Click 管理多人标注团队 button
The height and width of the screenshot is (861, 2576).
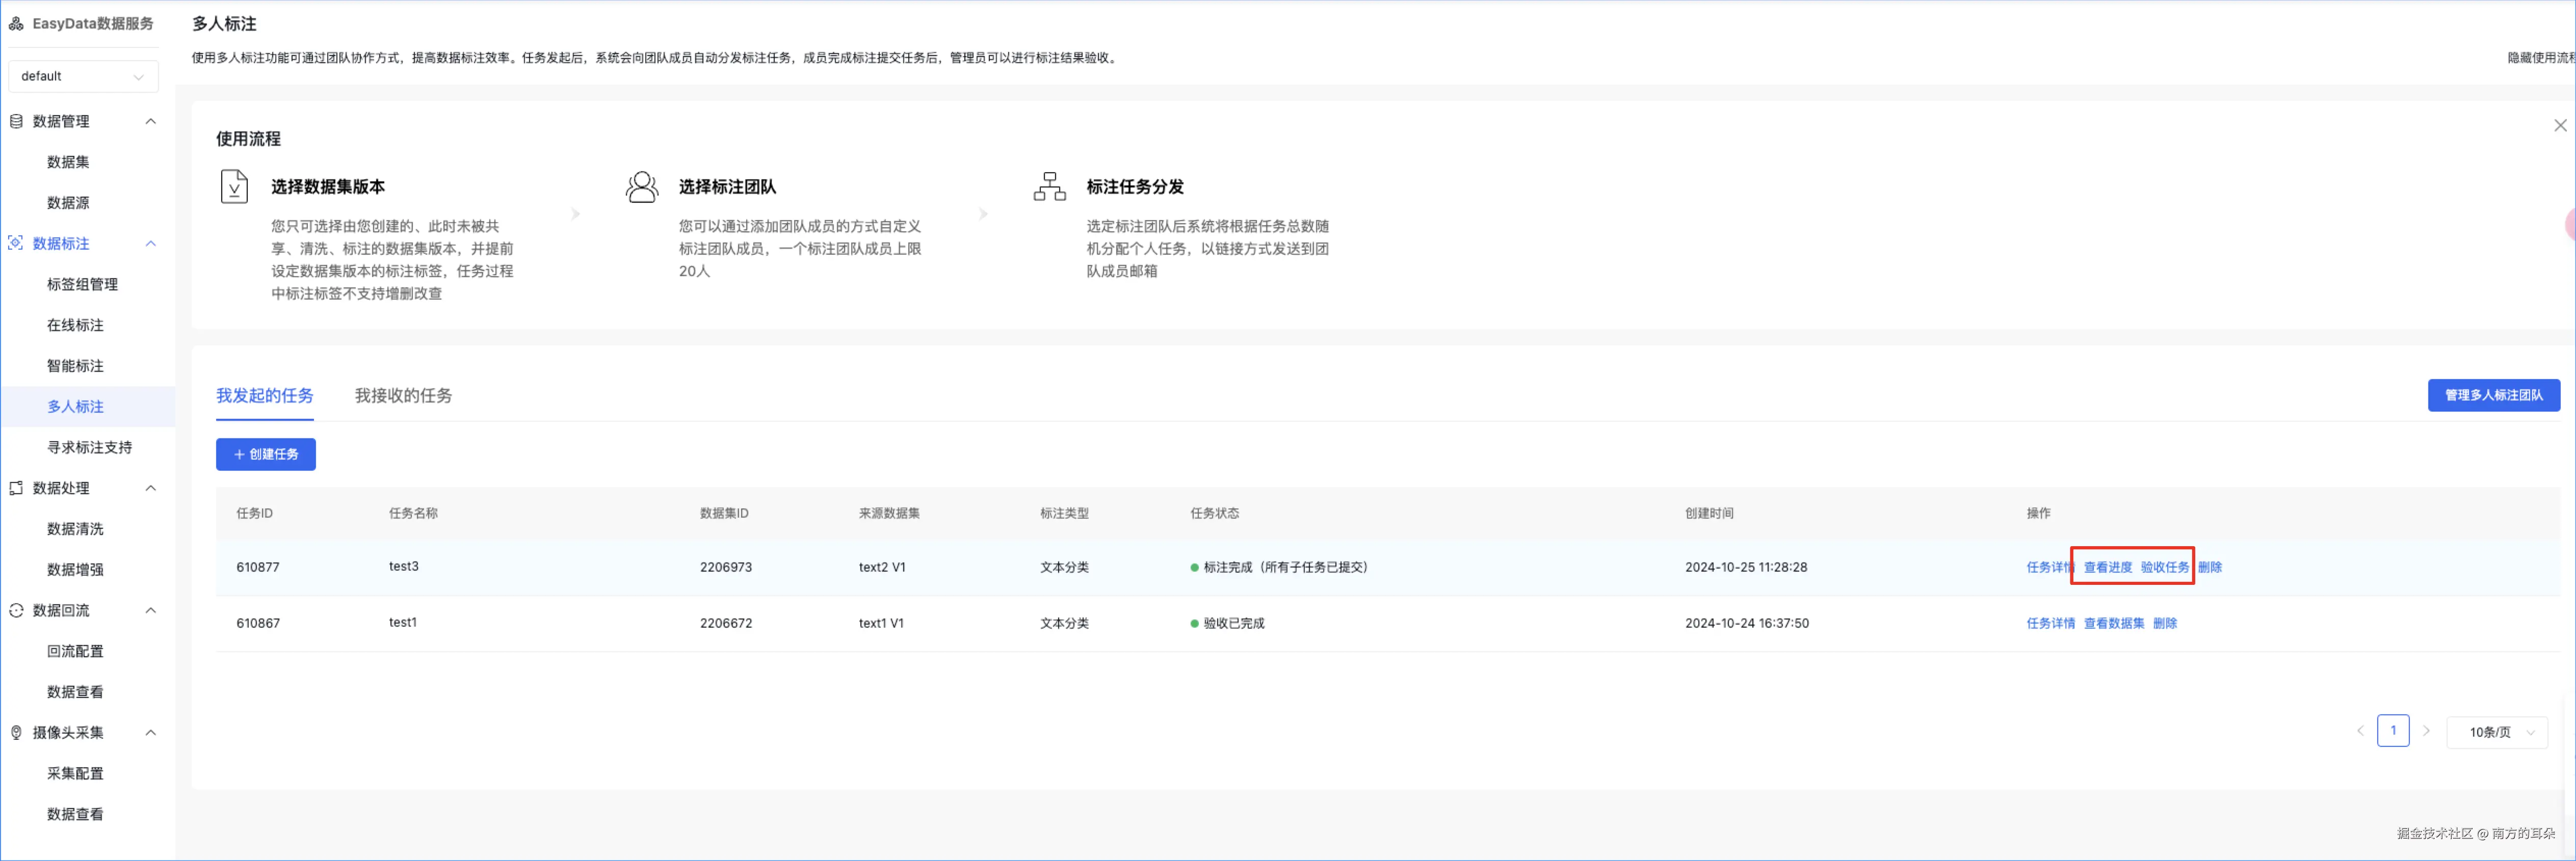coord(2493,396)
